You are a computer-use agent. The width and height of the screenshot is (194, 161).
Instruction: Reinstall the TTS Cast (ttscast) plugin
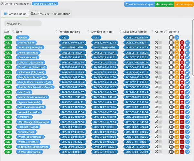pyautogui.click(x=177, y=127)
